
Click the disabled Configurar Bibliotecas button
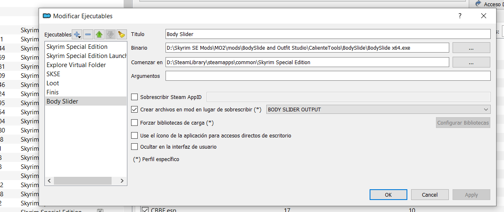(463, 123)
